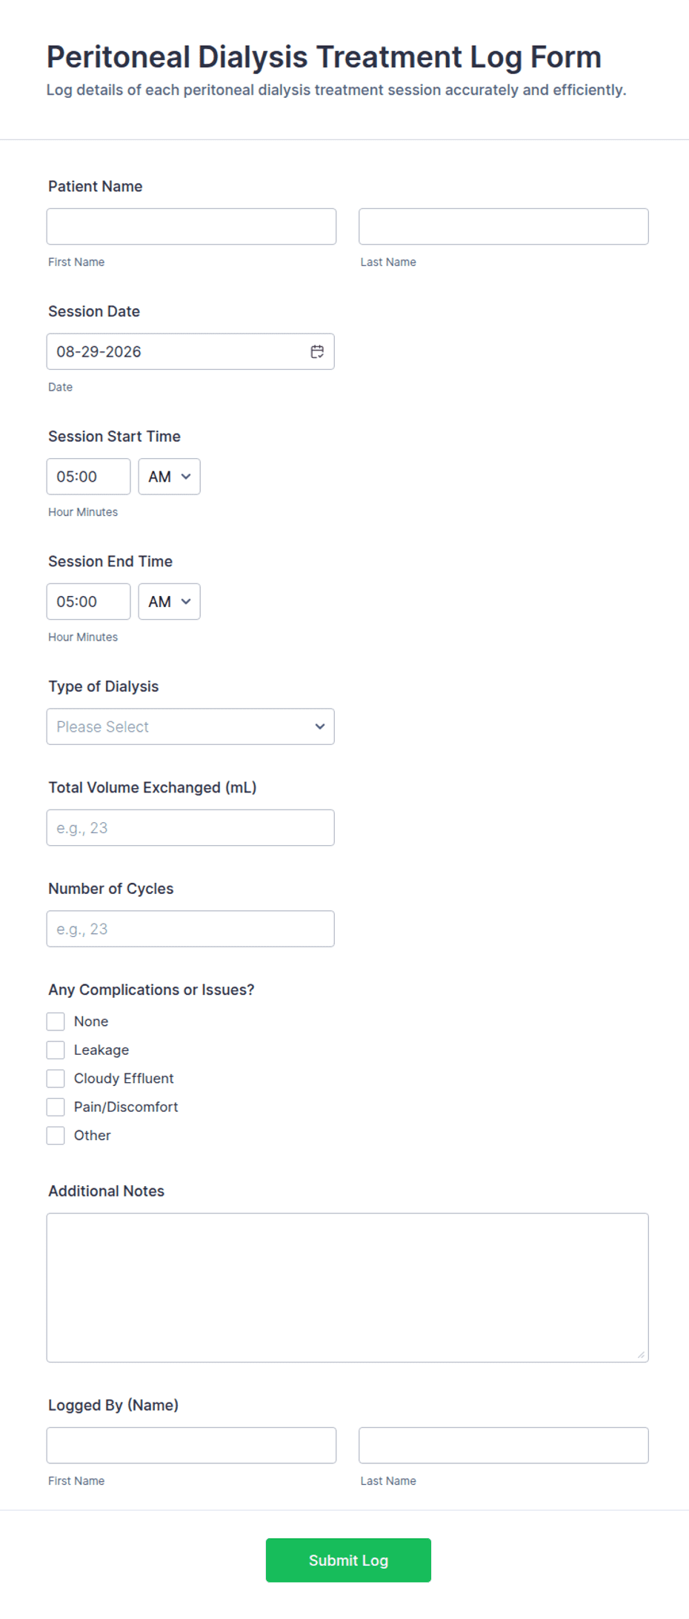Click the Patient Last Name field
The height and width of the screenshot is (1619, 689).
click(x=504, y=226)
